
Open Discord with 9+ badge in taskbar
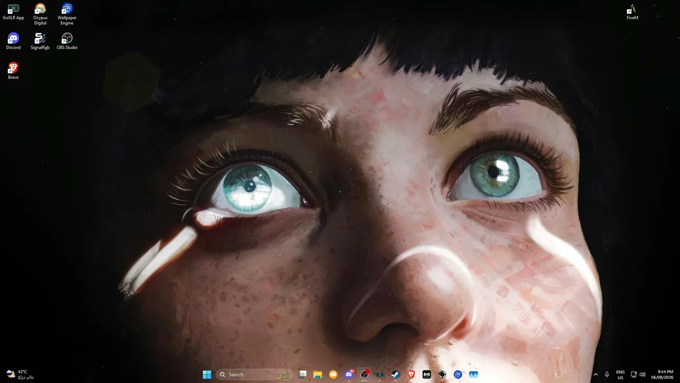click(349, 374)
